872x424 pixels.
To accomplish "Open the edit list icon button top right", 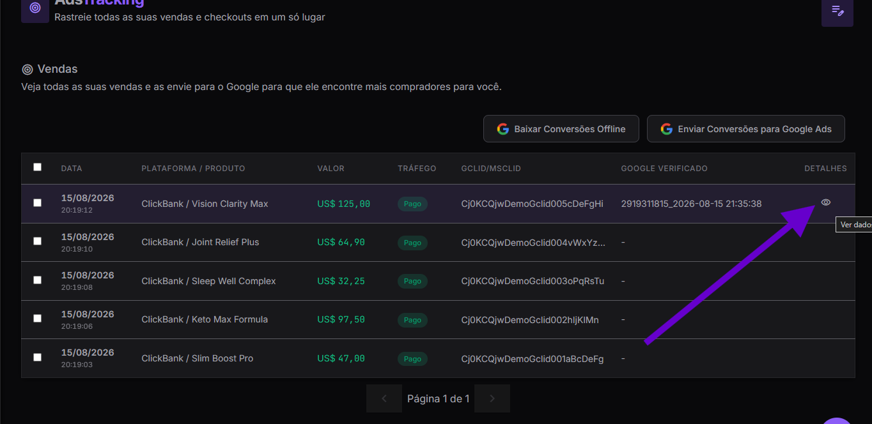I will click(x=837, y=11).
